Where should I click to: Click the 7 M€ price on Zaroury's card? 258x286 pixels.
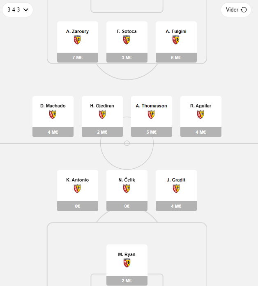[78, 58]
